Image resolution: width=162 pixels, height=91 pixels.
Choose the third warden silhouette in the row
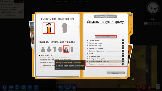[x=55, y=49]
